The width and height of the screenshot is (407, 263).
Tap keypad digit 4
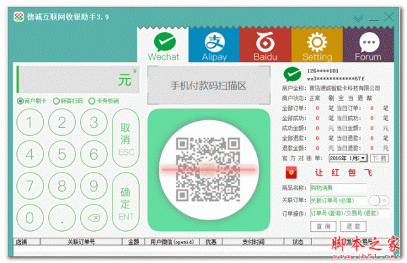point(30,154)
